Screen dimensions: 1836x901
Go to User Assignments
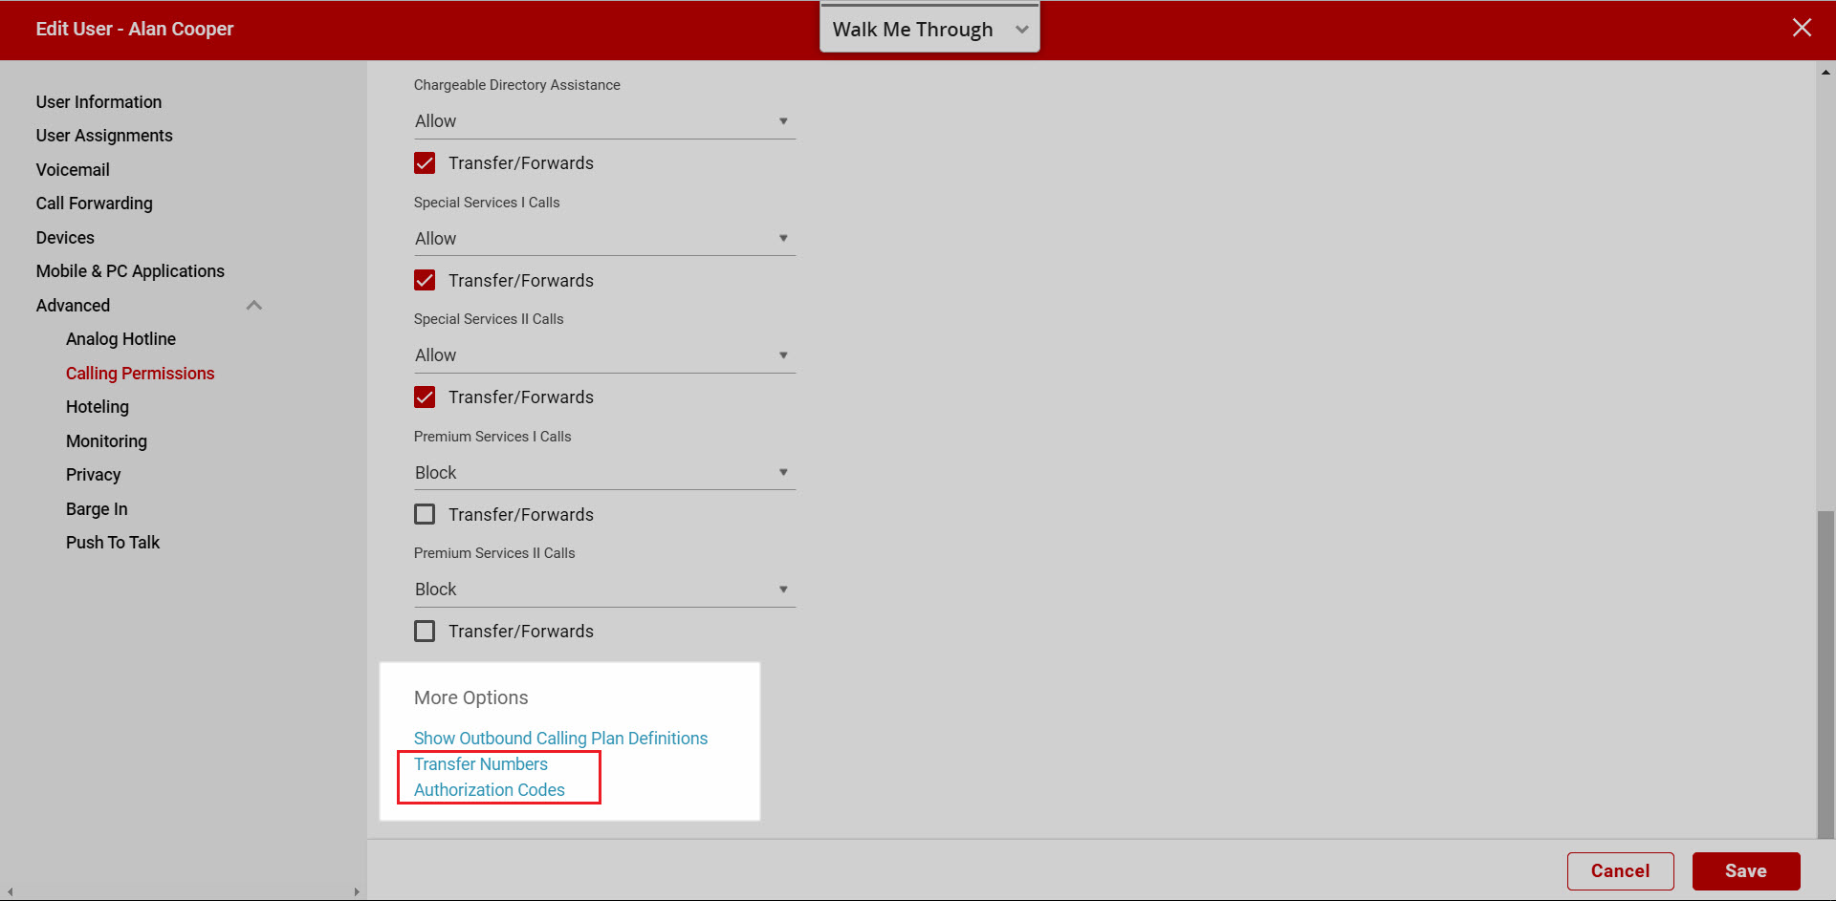104,136
